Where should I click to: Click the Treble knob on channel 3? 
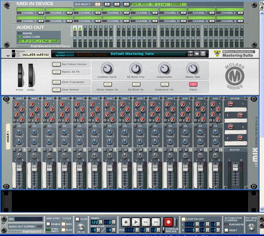49,132
